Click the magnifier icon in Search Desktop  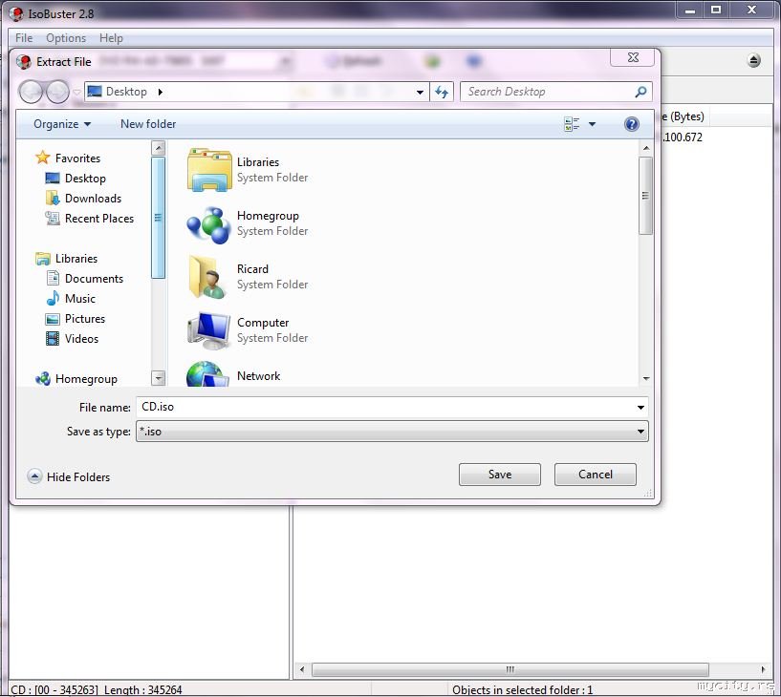click(x=640, y=92)
